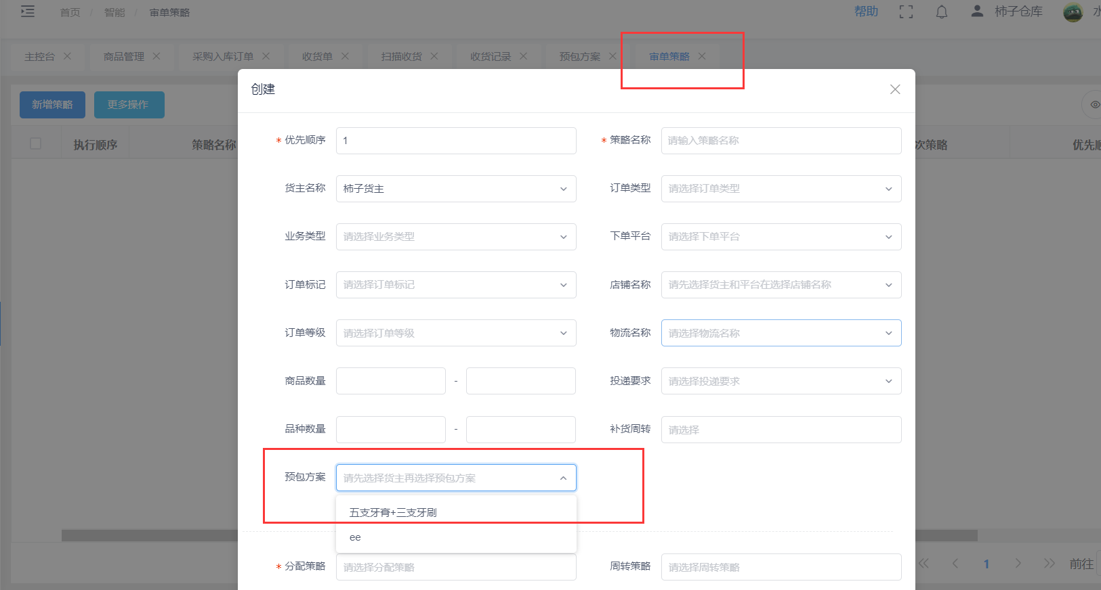This screenshot has width=1101, height=590.
Task: Close the 审单策略 tab
Action: 702,56
